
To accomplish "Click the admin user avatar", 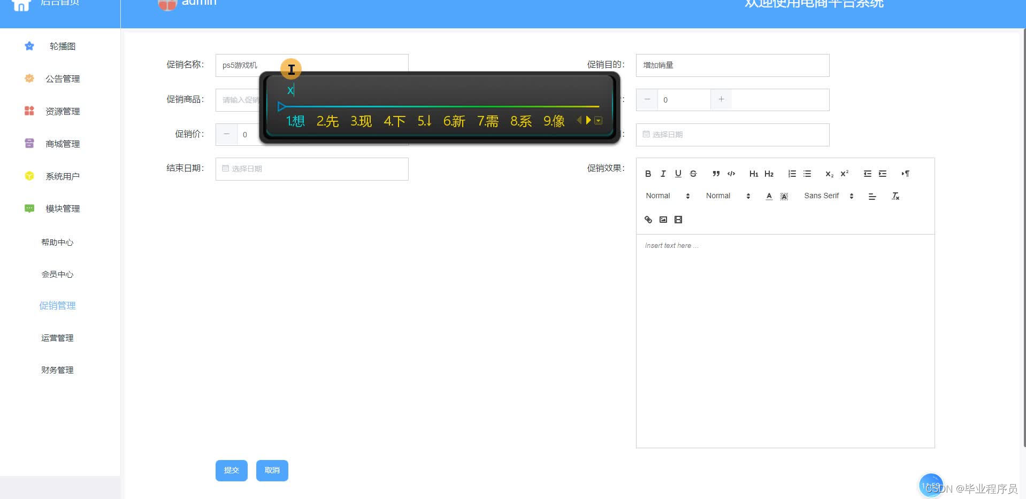I will coord(167,4).
